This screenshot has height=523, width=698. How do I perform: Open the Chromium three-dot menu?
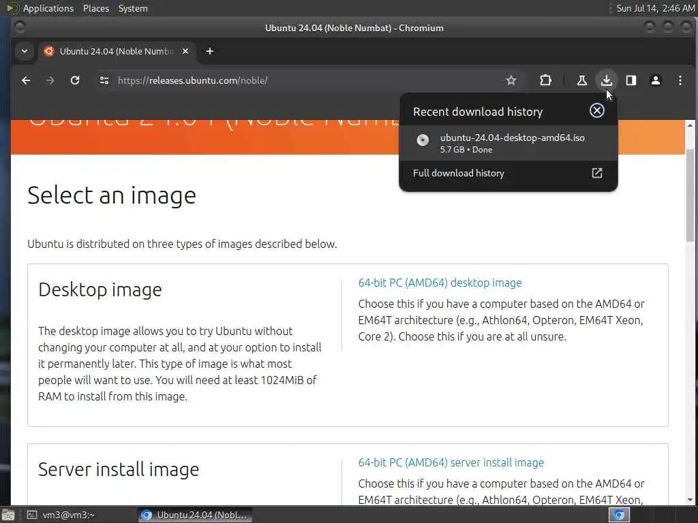coord(680,80)
